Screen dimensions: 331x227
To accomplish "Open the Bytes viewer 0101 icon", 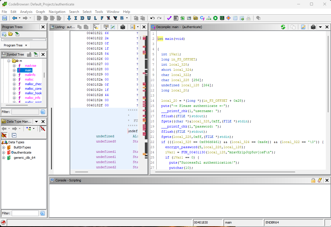I will [176, 18].
